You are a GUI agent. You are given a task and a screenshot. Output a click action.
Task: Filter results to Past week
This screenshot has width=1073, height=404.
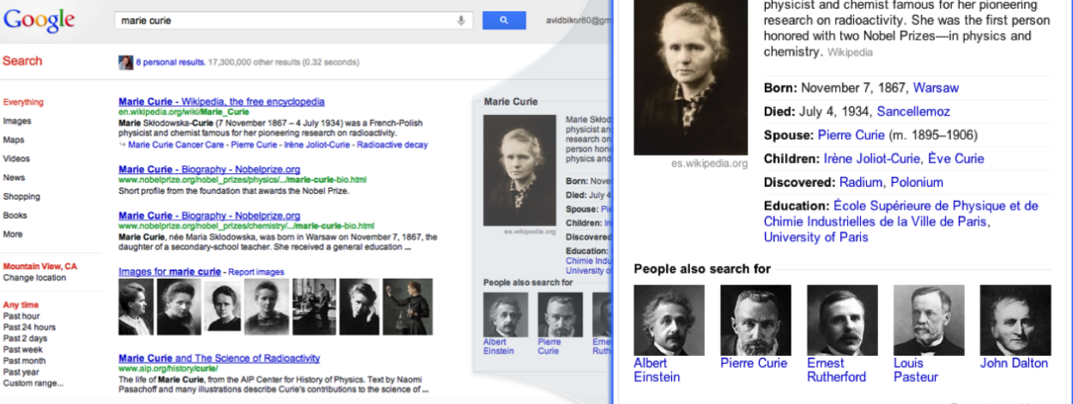click(x=22, y=350)
